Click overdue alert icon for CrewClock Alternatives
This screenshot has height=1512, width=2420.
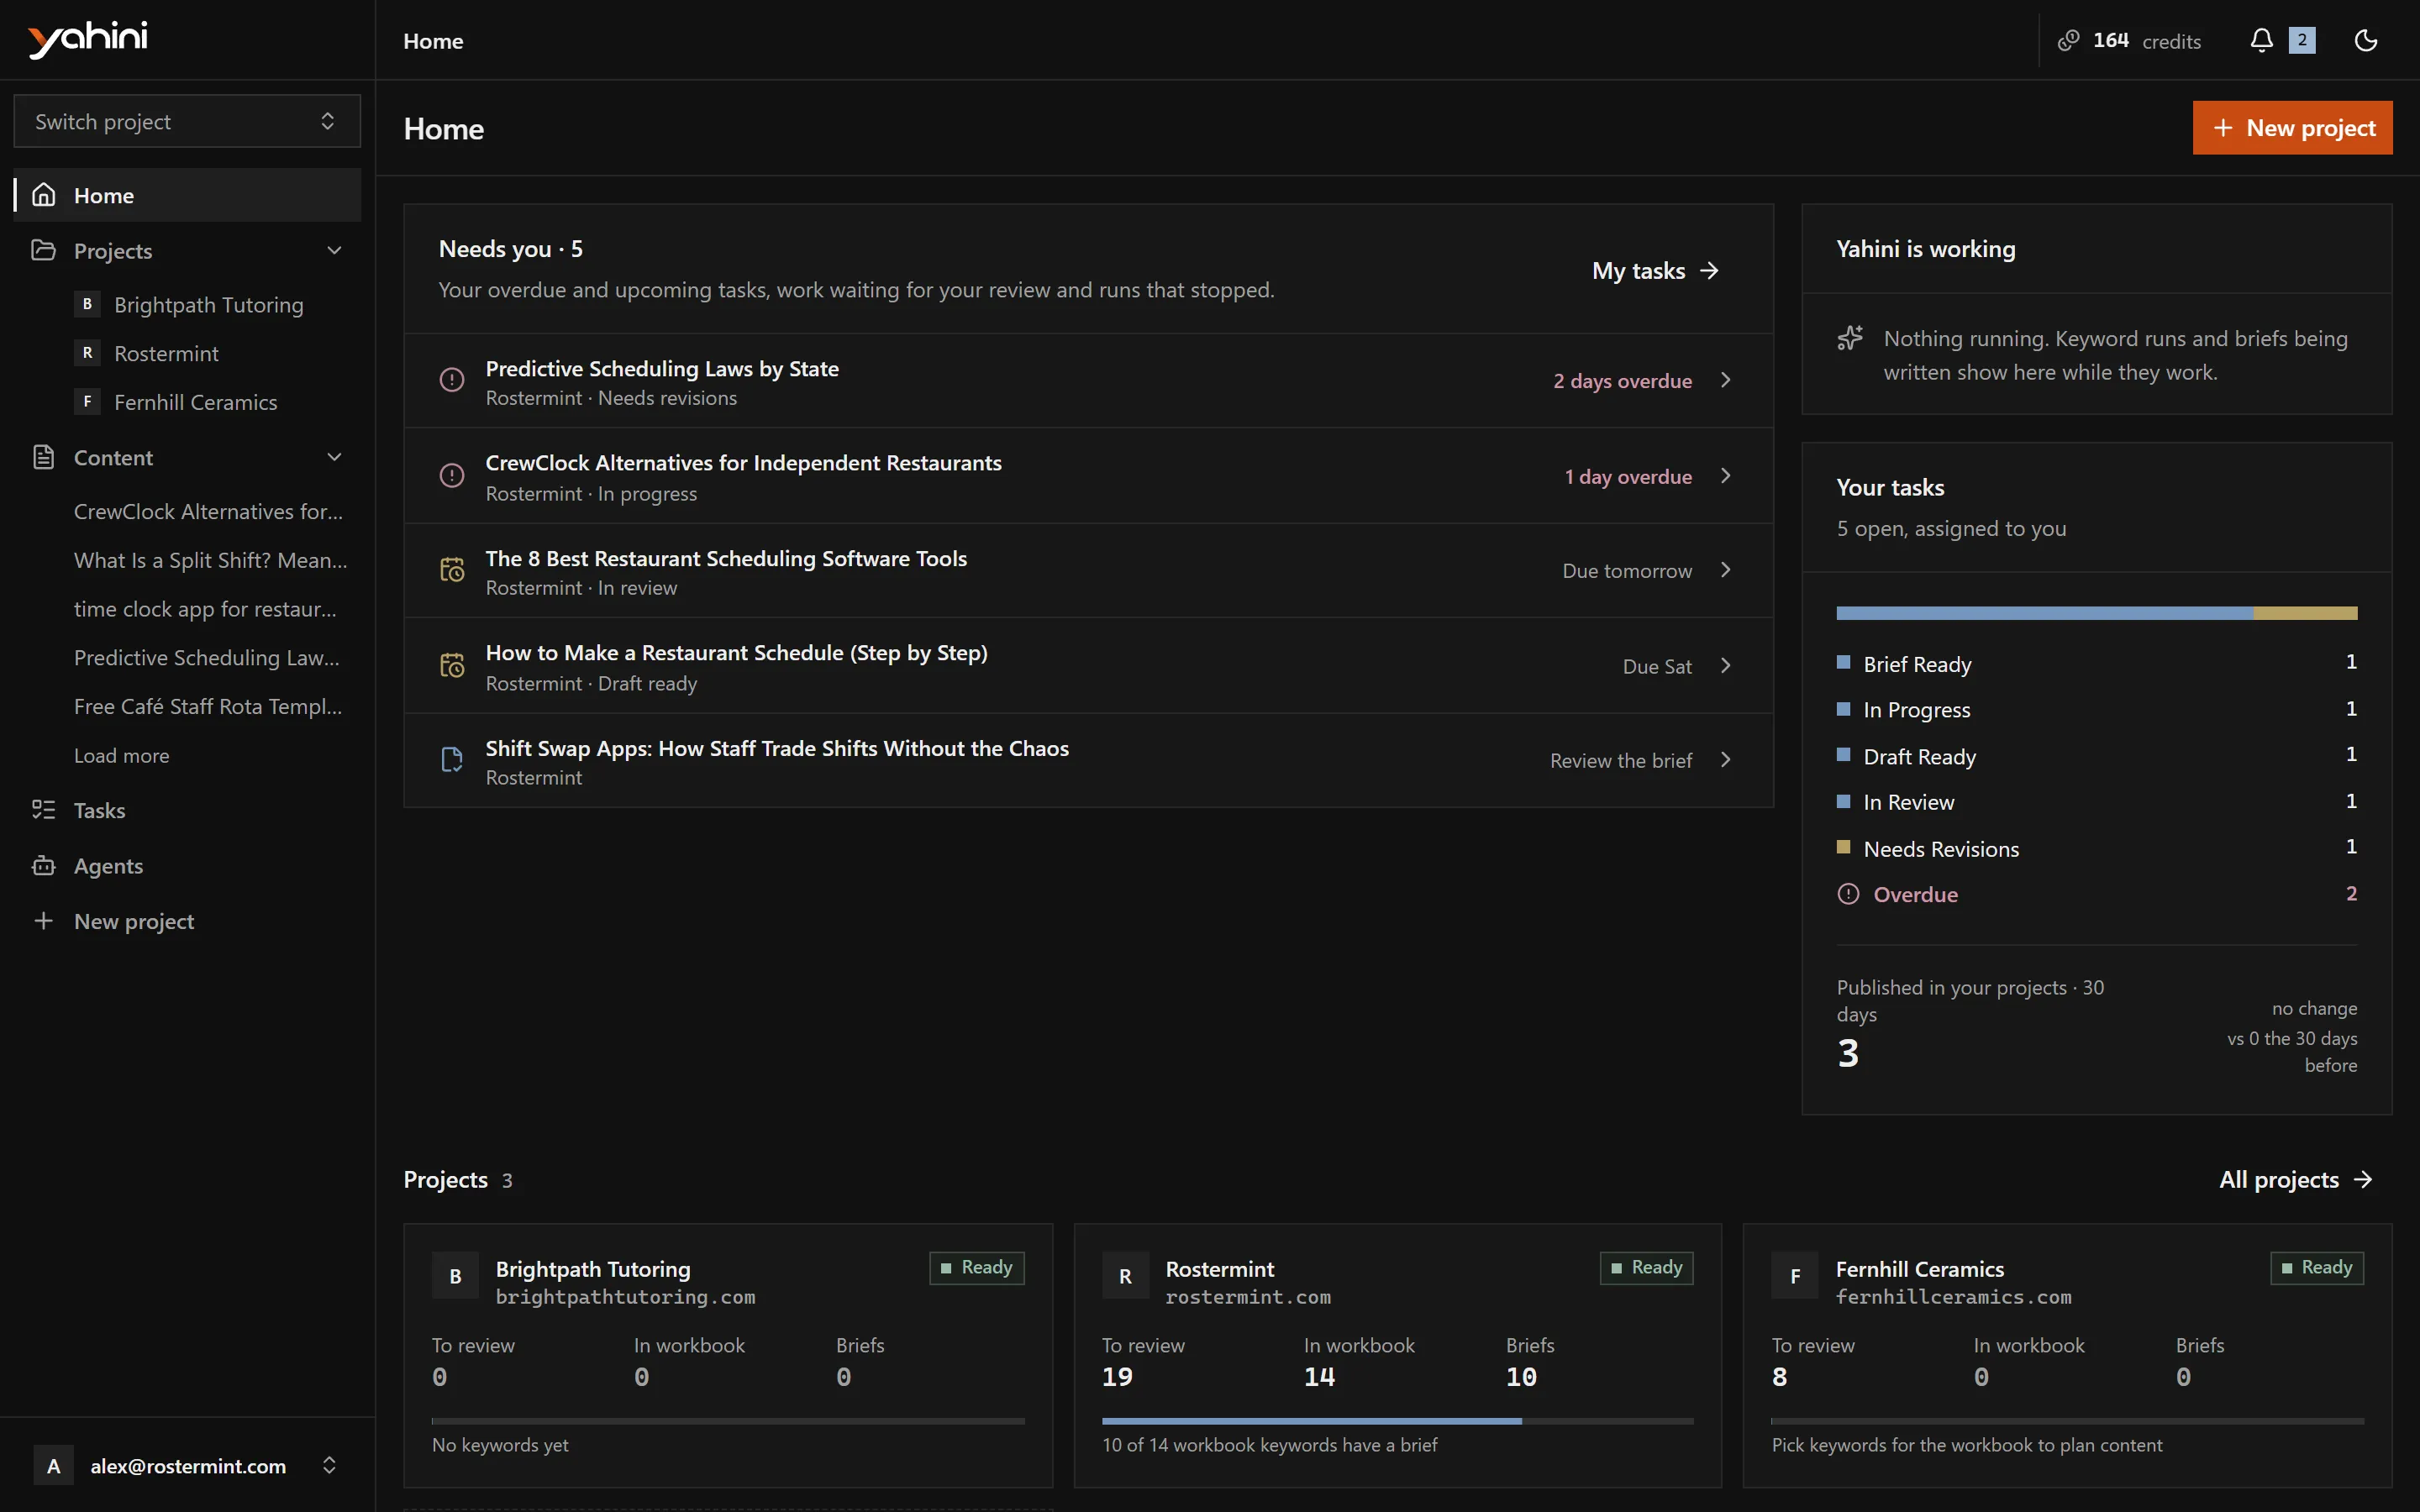coord(452,475)
